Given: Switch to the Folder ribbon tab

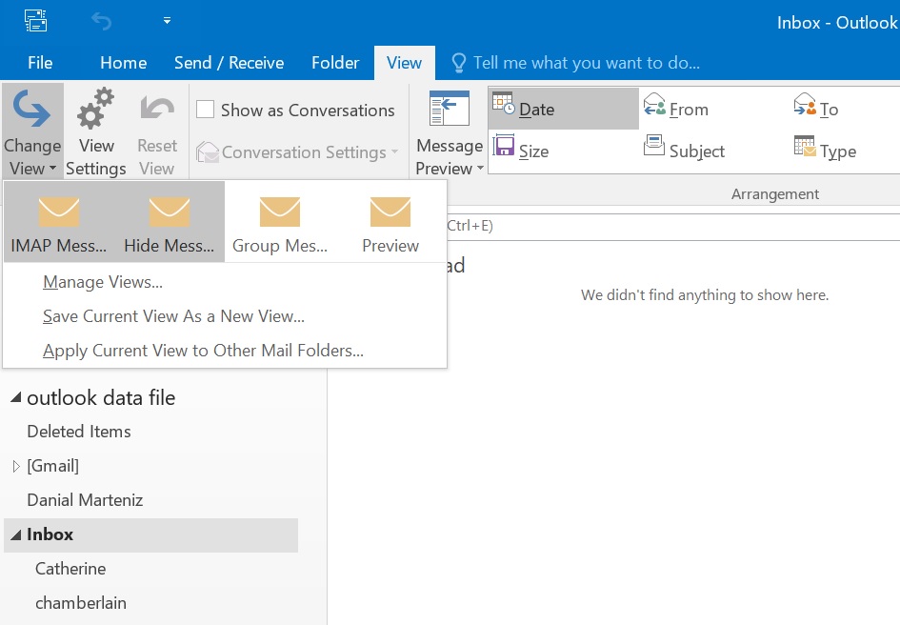Looking at the screenshot, I should [335, 63].
